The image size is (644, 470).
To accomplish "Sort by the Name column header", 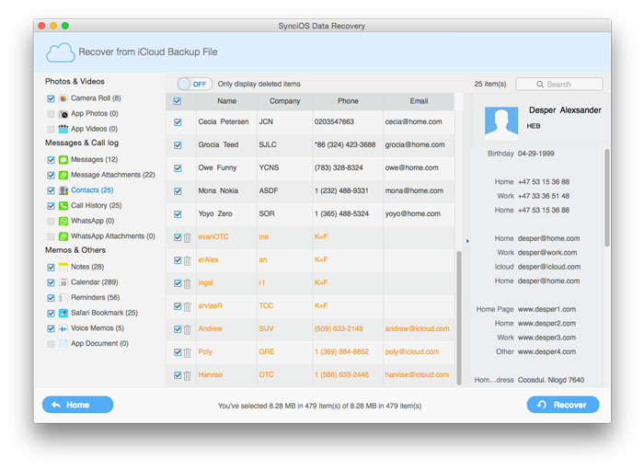I will (226, 101).
